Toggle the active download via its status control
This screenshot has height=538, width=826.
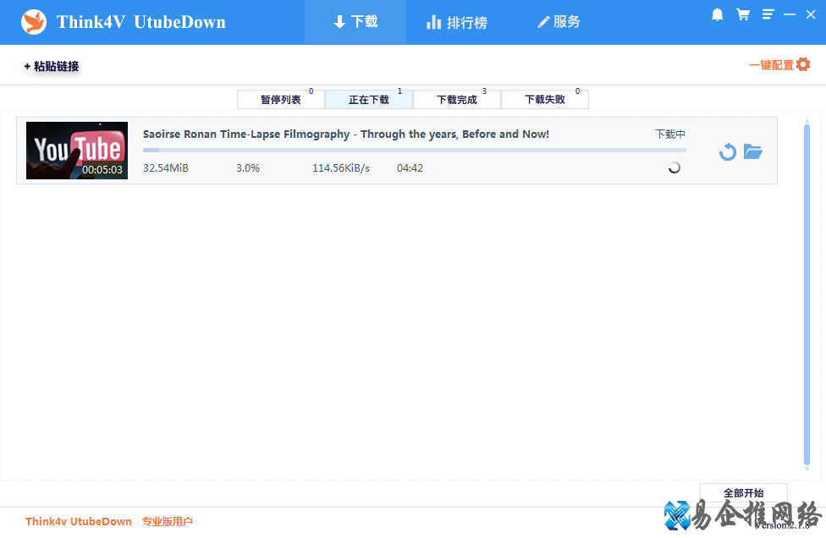[674, 167]
